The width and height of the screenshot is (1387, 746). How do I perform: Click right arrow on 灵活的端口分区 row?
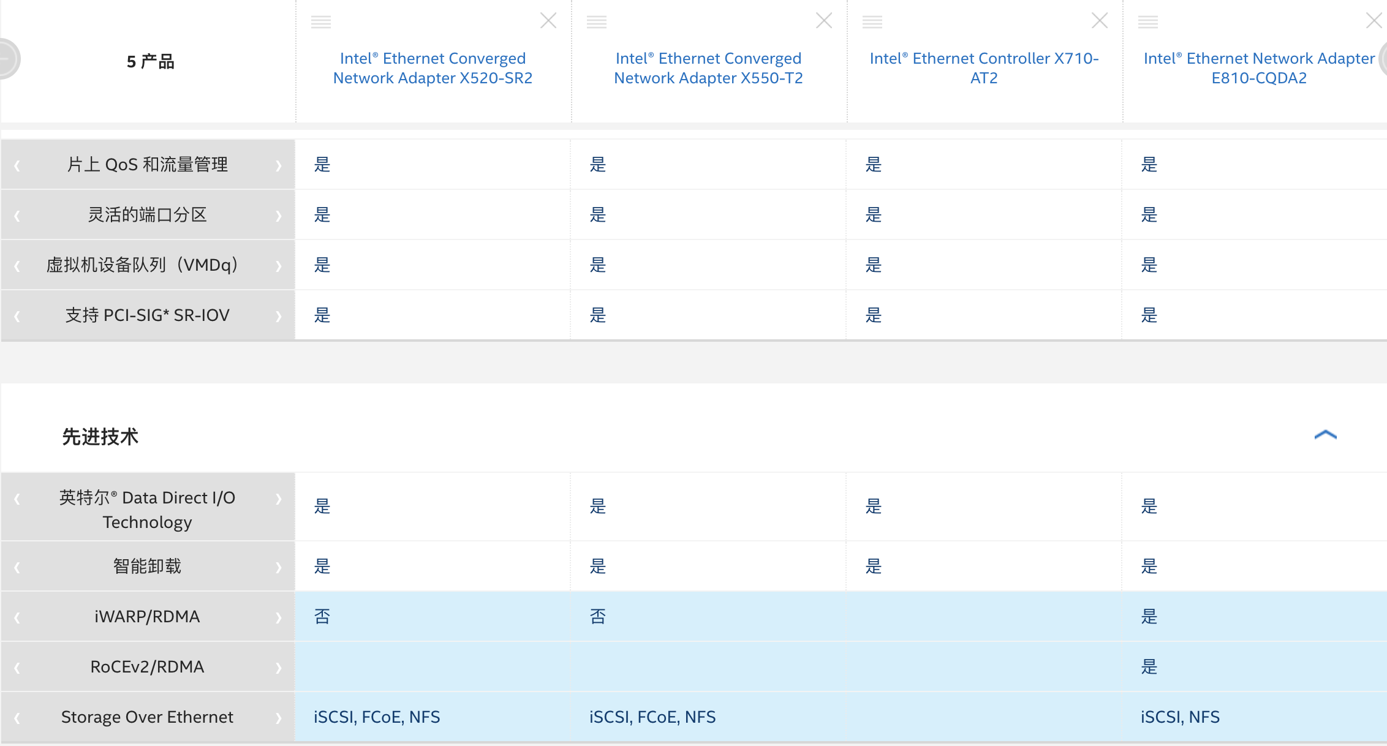coord(279,216)
